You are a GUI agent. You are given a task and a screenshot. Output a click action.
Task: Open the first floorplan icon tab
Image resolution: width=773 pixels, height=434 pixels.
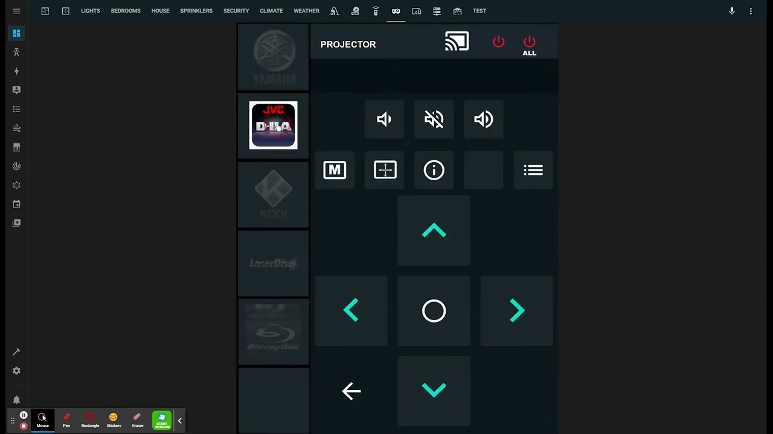[45, 11]
